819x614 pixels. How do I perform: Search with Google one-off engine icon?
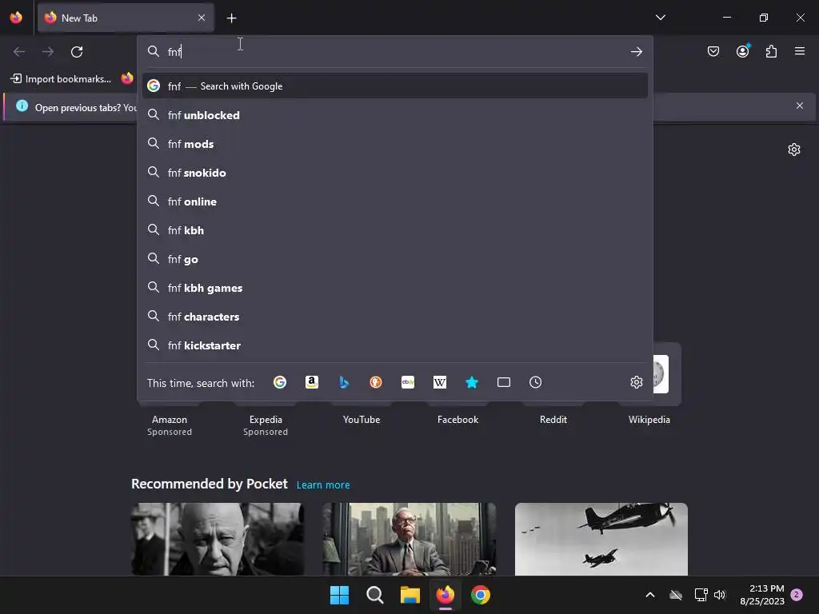pyautogui.click(x=280, y=382)
